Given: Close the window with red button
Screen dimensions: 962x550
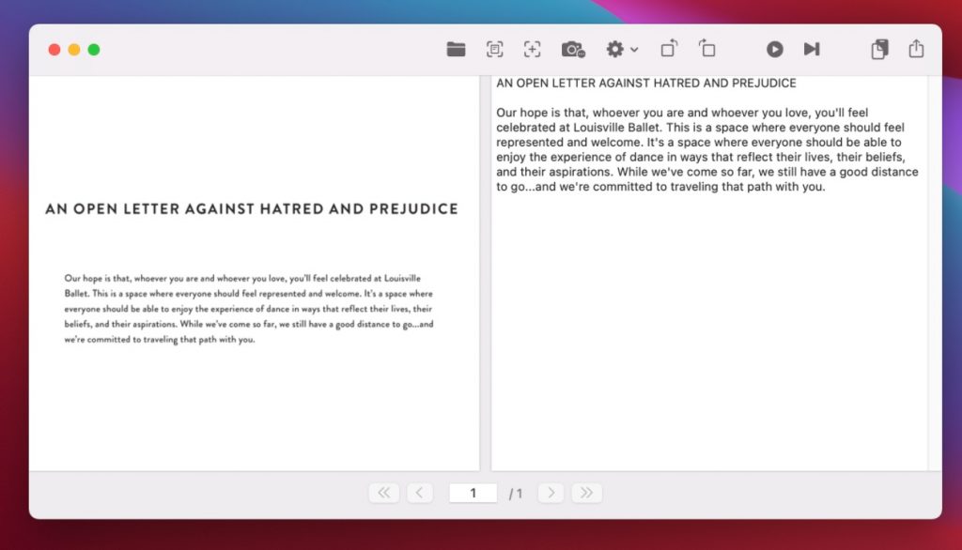Looking at the screenshot, I should click(54, 50).
